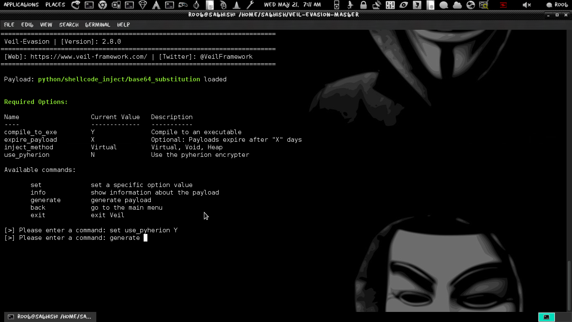Open the document page launcher icon
This screenshot has width=572, height=322.
[210, 5]
